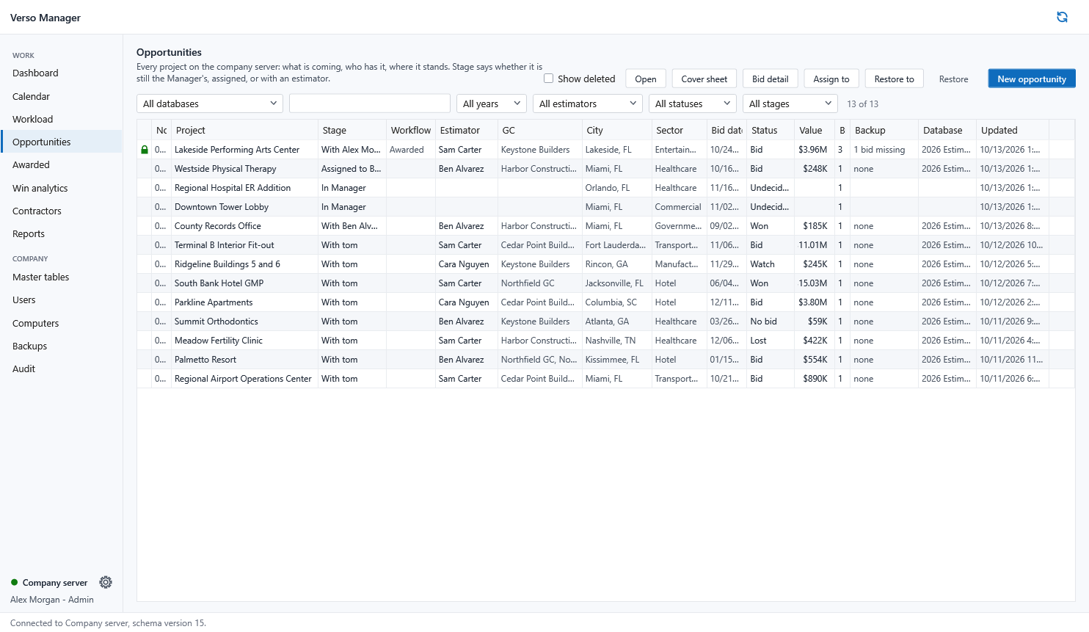
Task: Go to Reports section
Action: click(62, 233)
